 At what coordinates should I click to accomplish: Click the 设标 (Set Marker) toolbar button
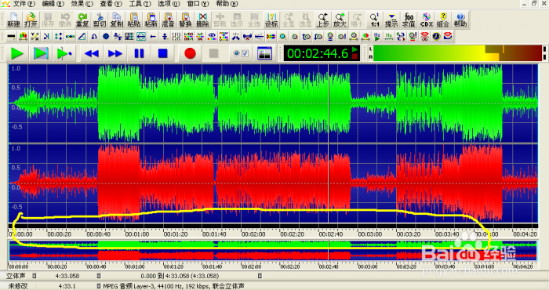(x=271, y=20)
